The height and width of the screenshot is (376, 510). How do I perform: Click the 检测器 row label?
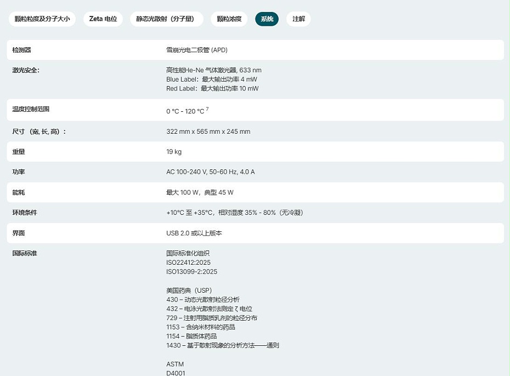tap(22, 50)
